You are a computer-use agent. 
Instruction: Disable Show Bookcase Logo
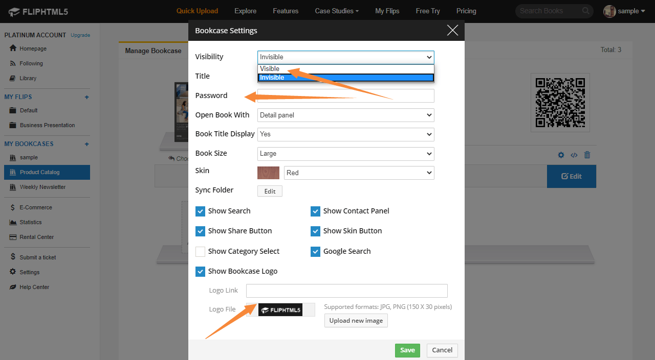[x=200, y=271]
